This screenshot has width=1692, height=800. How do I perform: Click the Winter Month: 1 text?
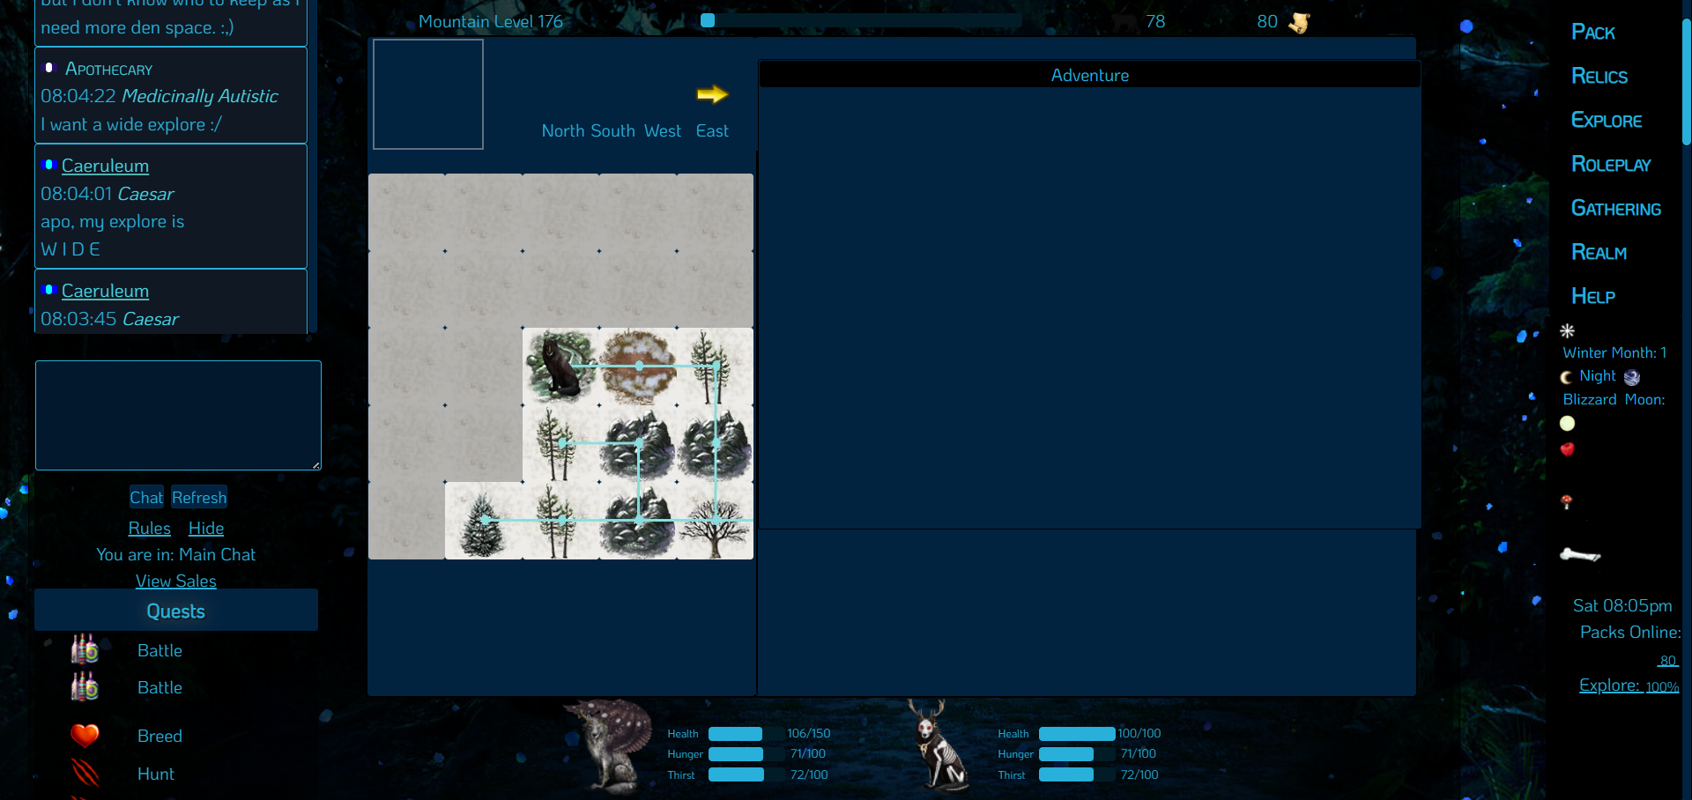coord(1614,352)
